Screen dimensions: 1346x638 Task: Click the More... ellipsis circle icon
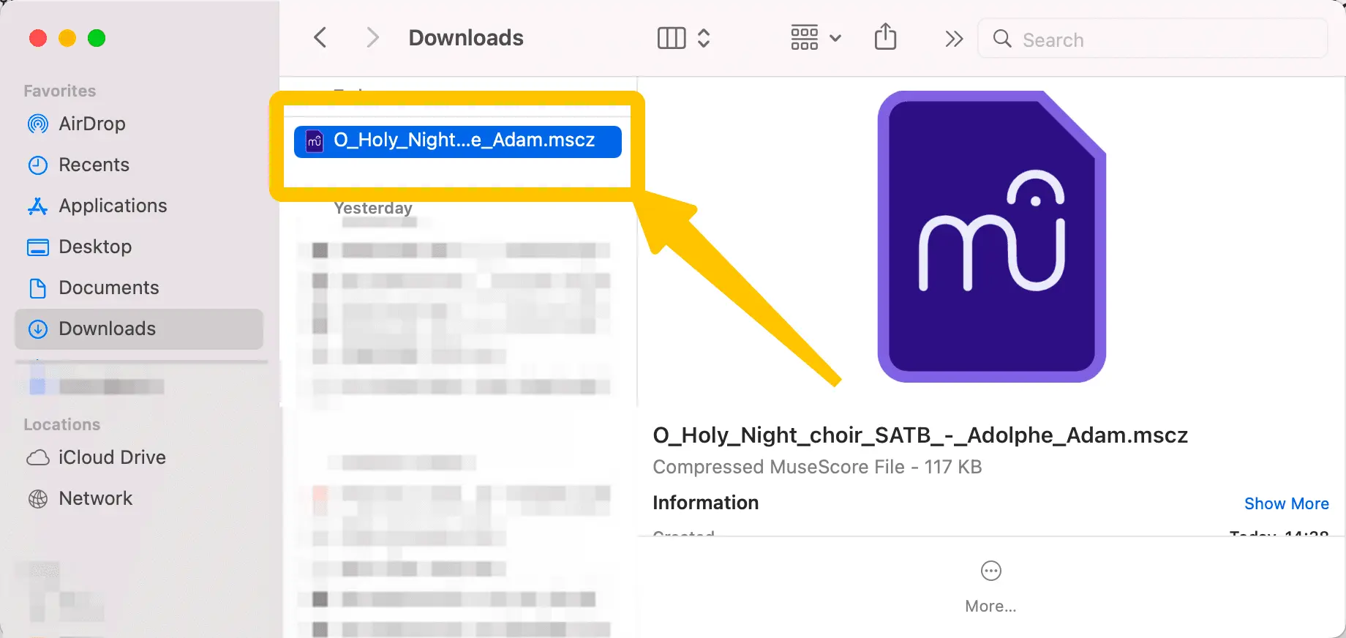click(x=991, y=571)
